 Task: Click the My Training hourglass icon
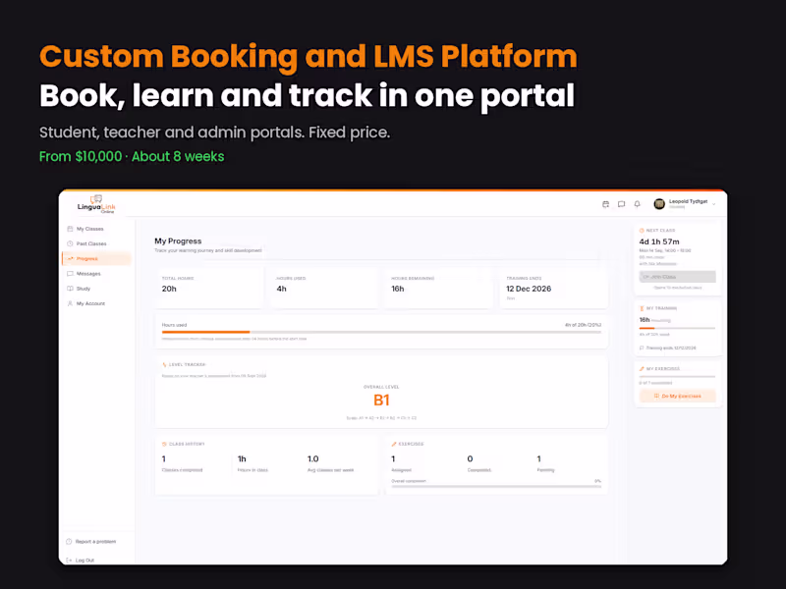click(642, 308)
